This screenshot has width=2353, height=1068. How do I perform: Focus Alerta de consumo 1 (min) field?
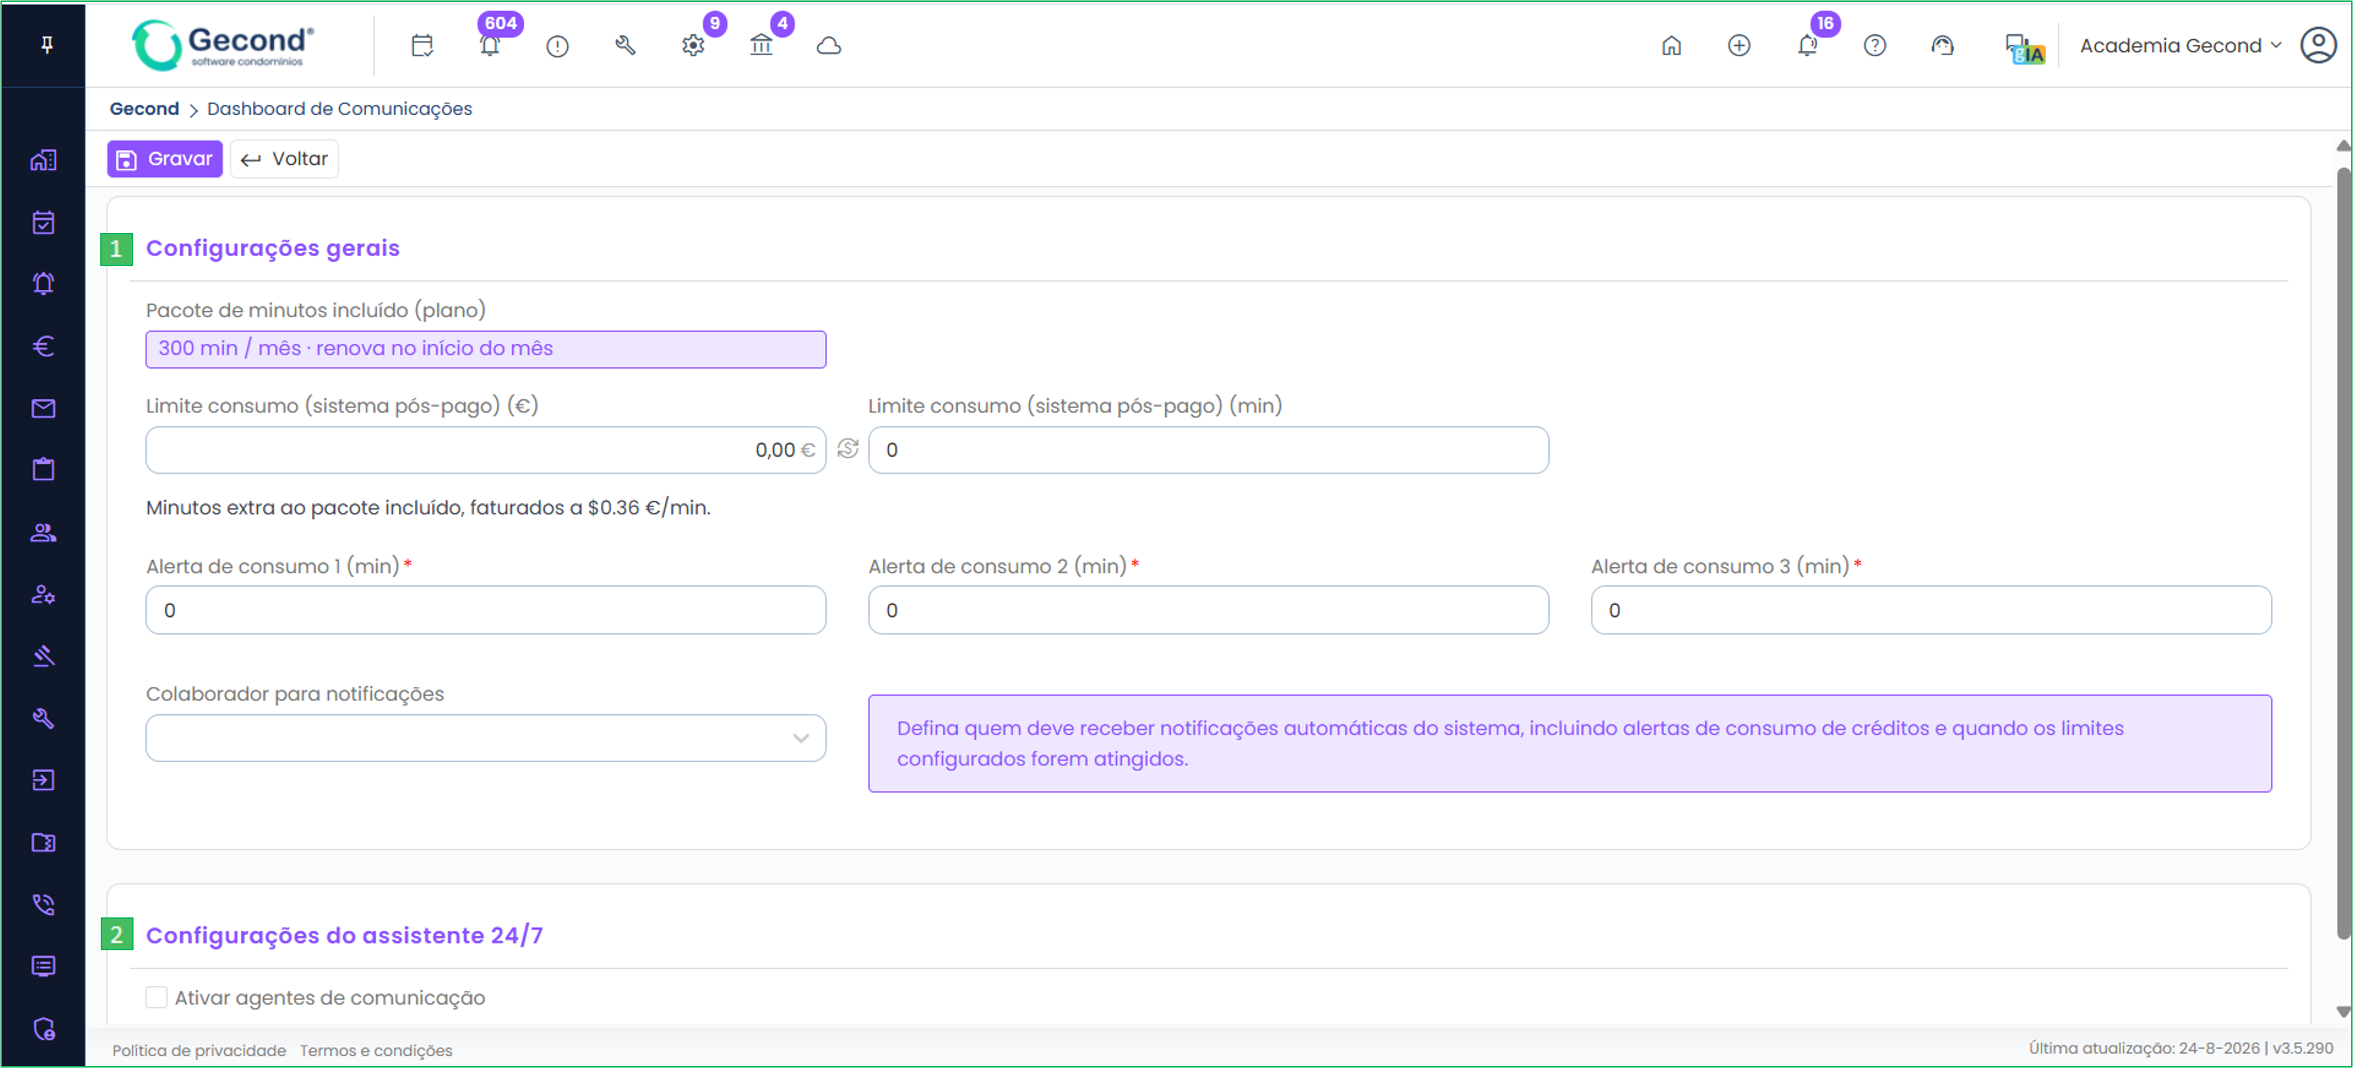(485, 610)
